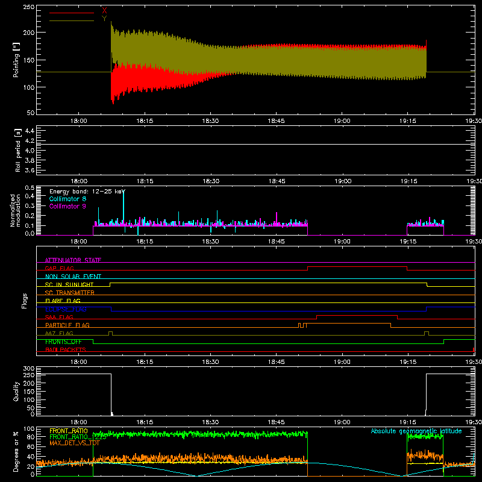Select the orange MAX_DET_VS_TOT legend entry
Screen dimensions: 482x482
coord(74,443)
